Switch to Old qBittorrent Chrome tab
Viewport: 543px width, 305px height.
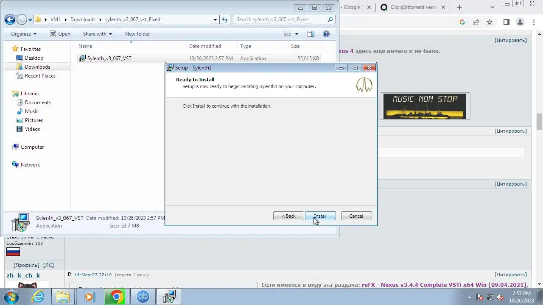pyautogui.click(x=414, y=7)
